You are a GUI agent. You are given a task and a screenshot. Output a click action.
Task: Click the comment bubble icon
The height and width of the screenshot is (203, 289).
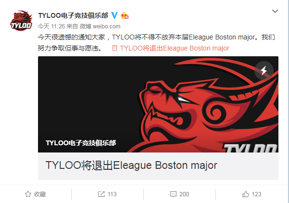click(173, 194)
